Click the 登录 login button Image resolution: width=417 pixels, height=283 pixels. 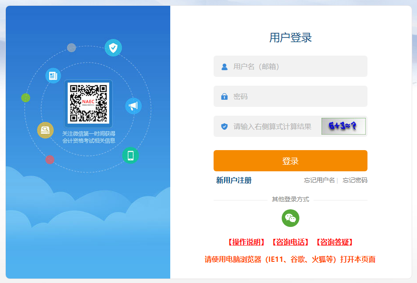291,160
